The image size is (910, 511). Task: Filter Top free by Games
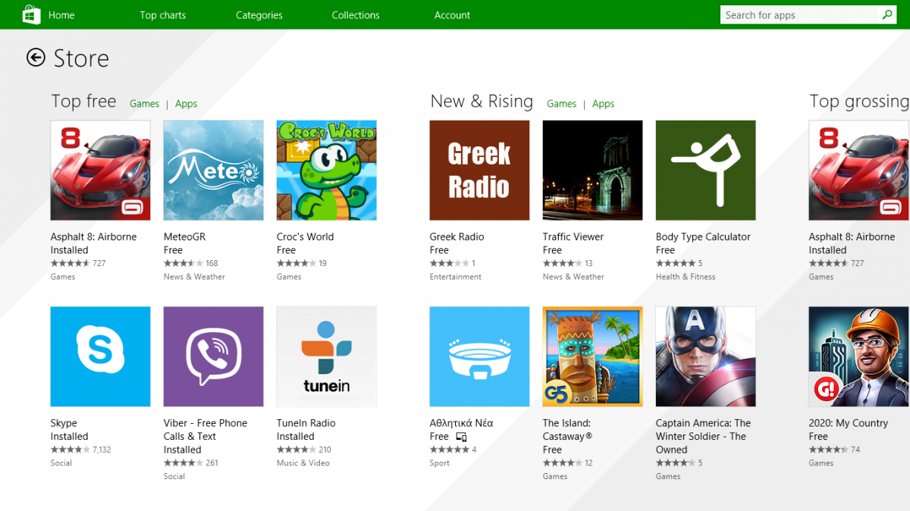coord(144,104)
